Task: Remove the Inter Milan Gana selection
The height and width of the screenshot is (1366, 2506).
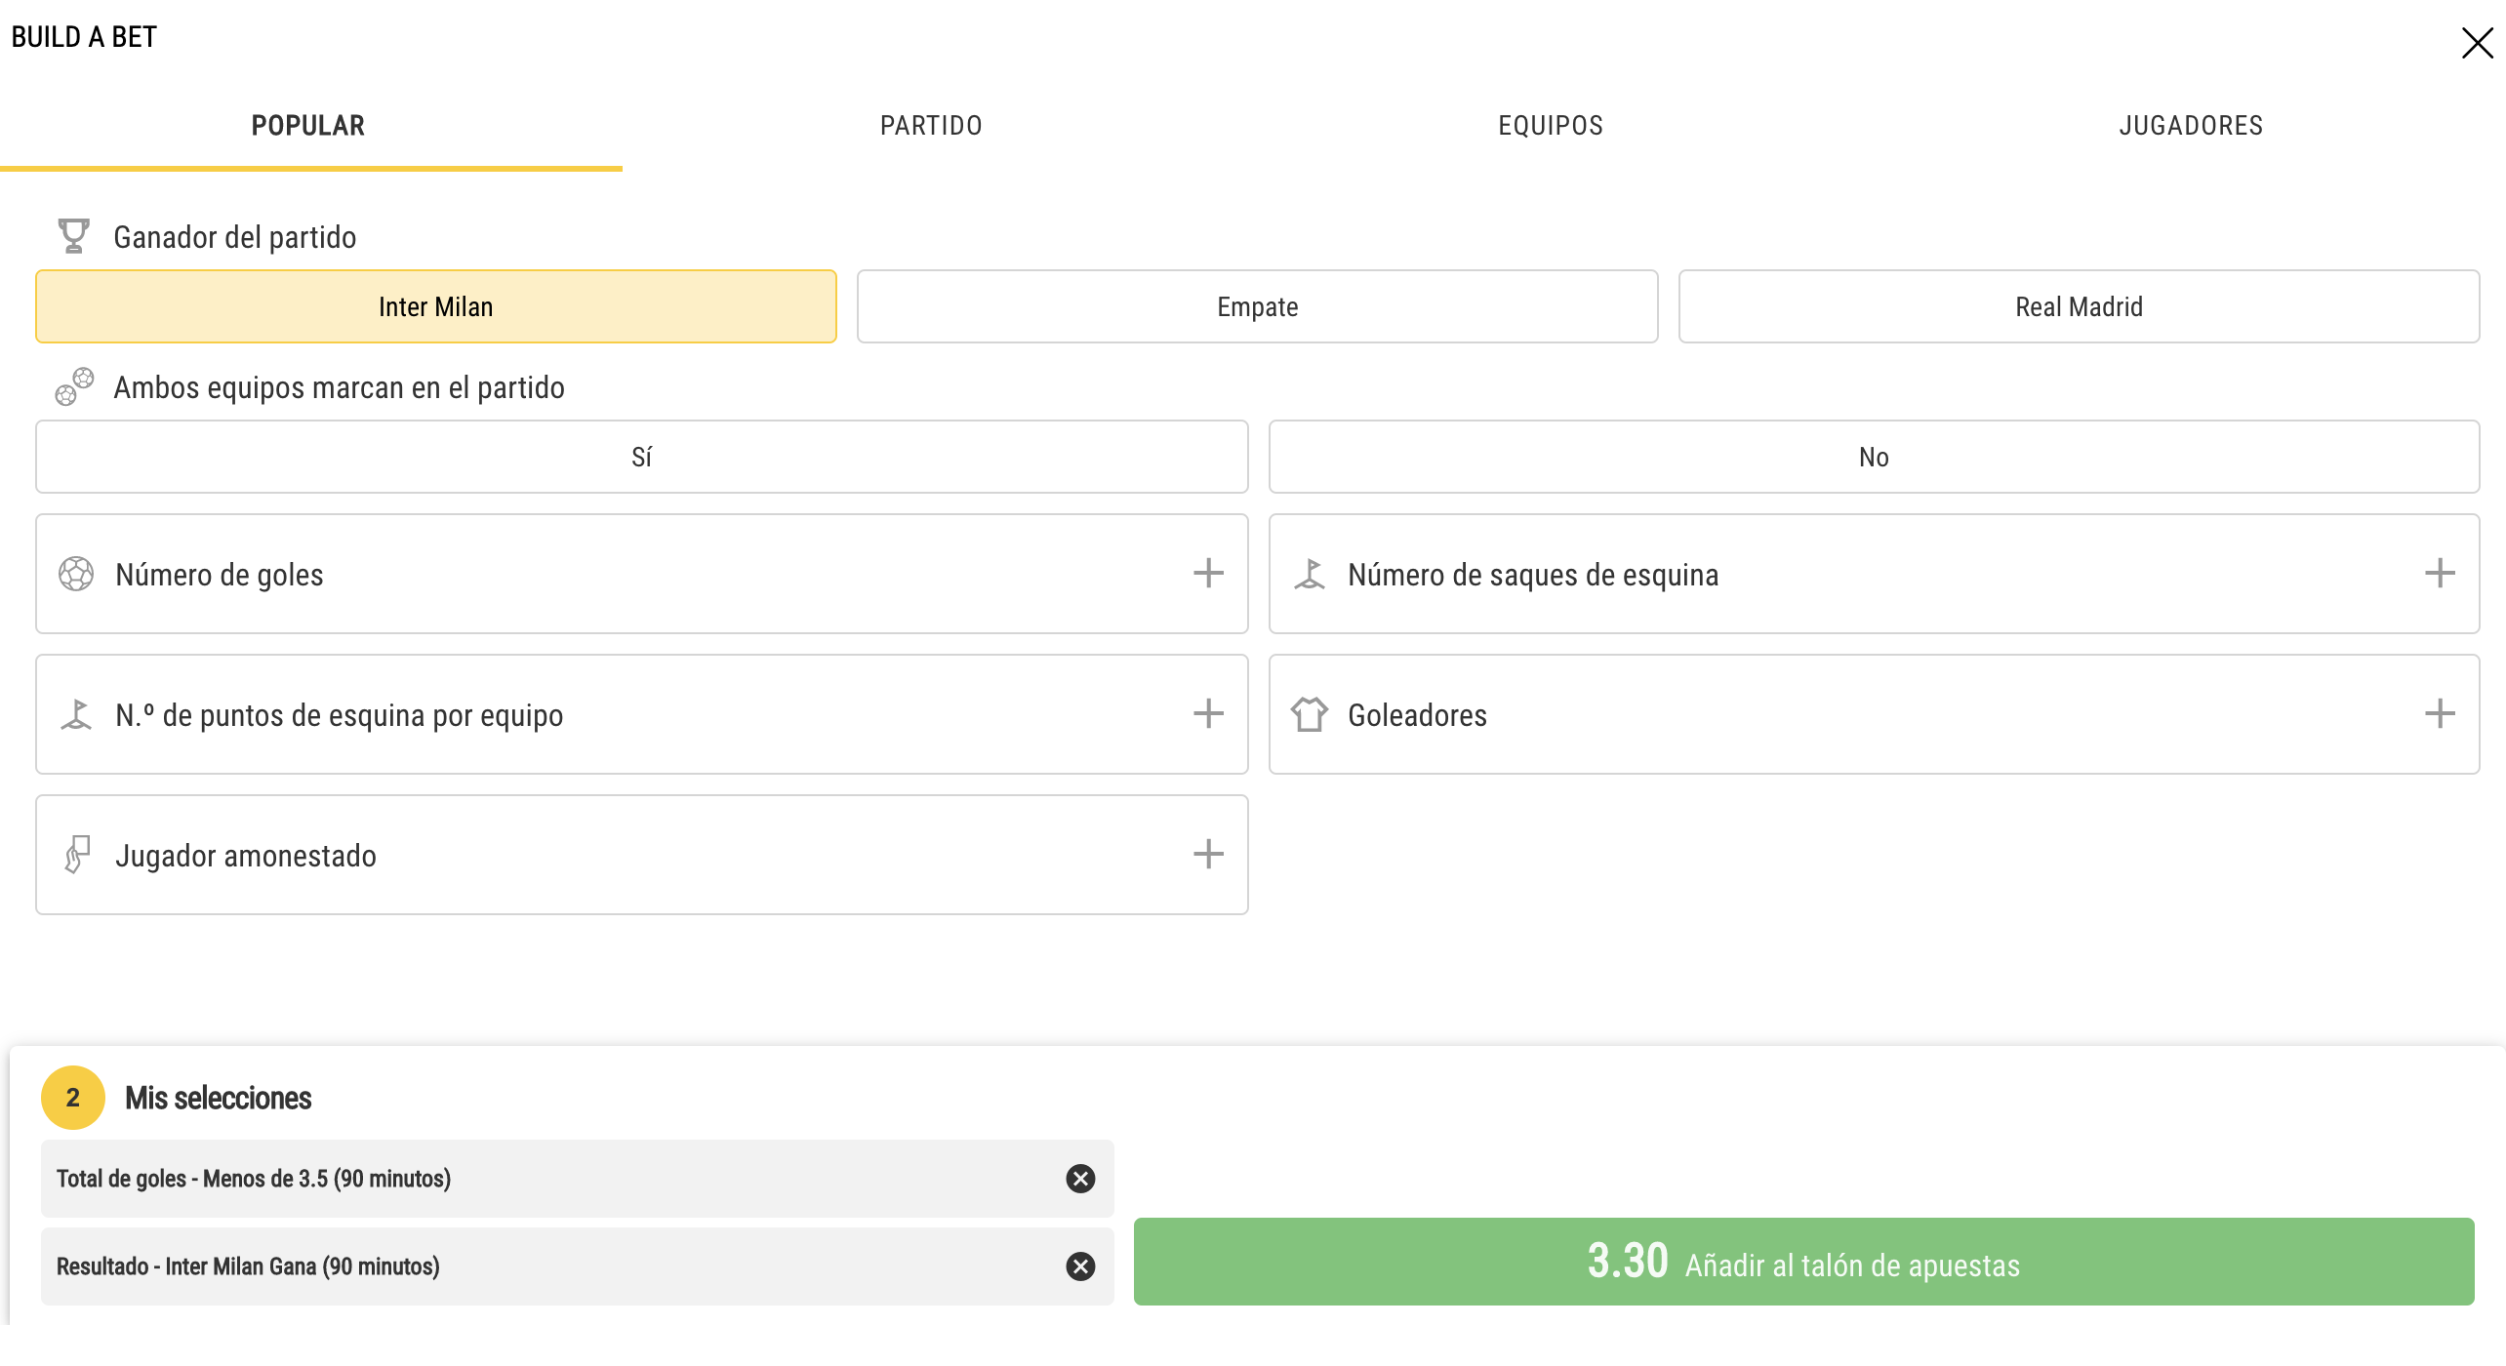Action: coord(1080,1266)
